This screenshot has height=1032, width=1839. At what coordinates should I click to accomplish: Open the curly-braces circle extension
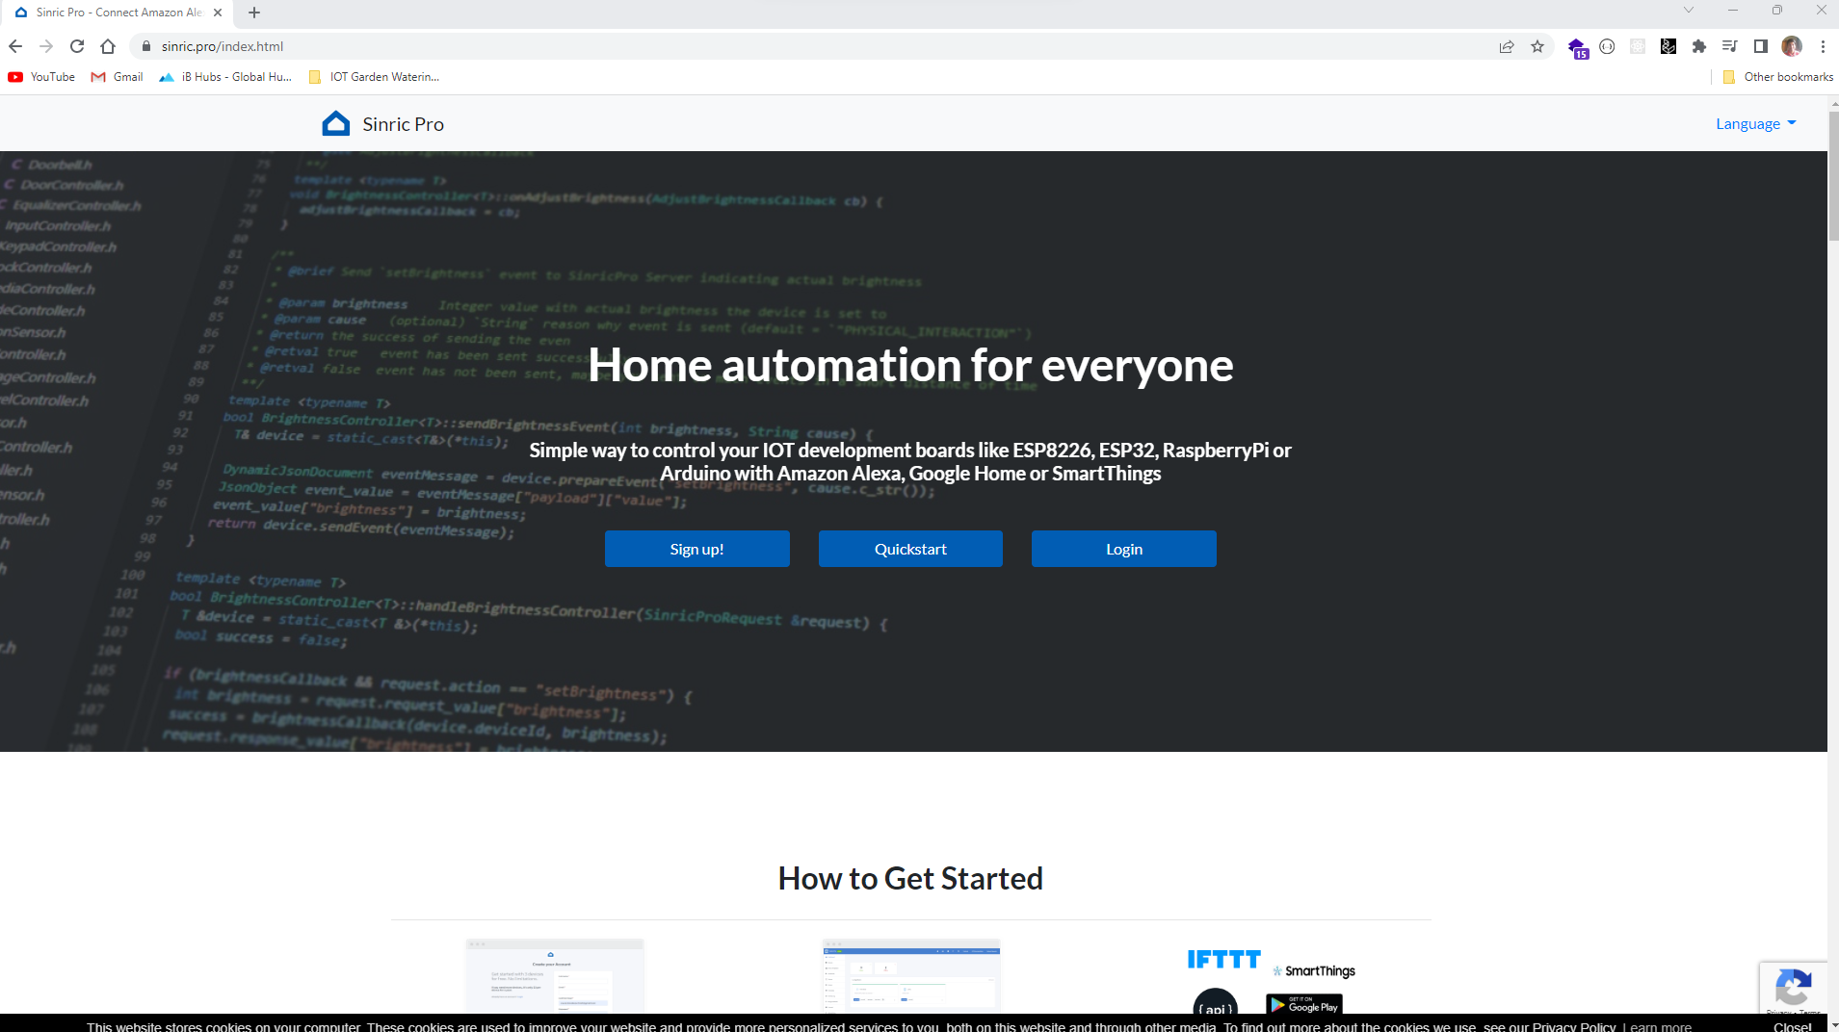[x=1607, y=46]
